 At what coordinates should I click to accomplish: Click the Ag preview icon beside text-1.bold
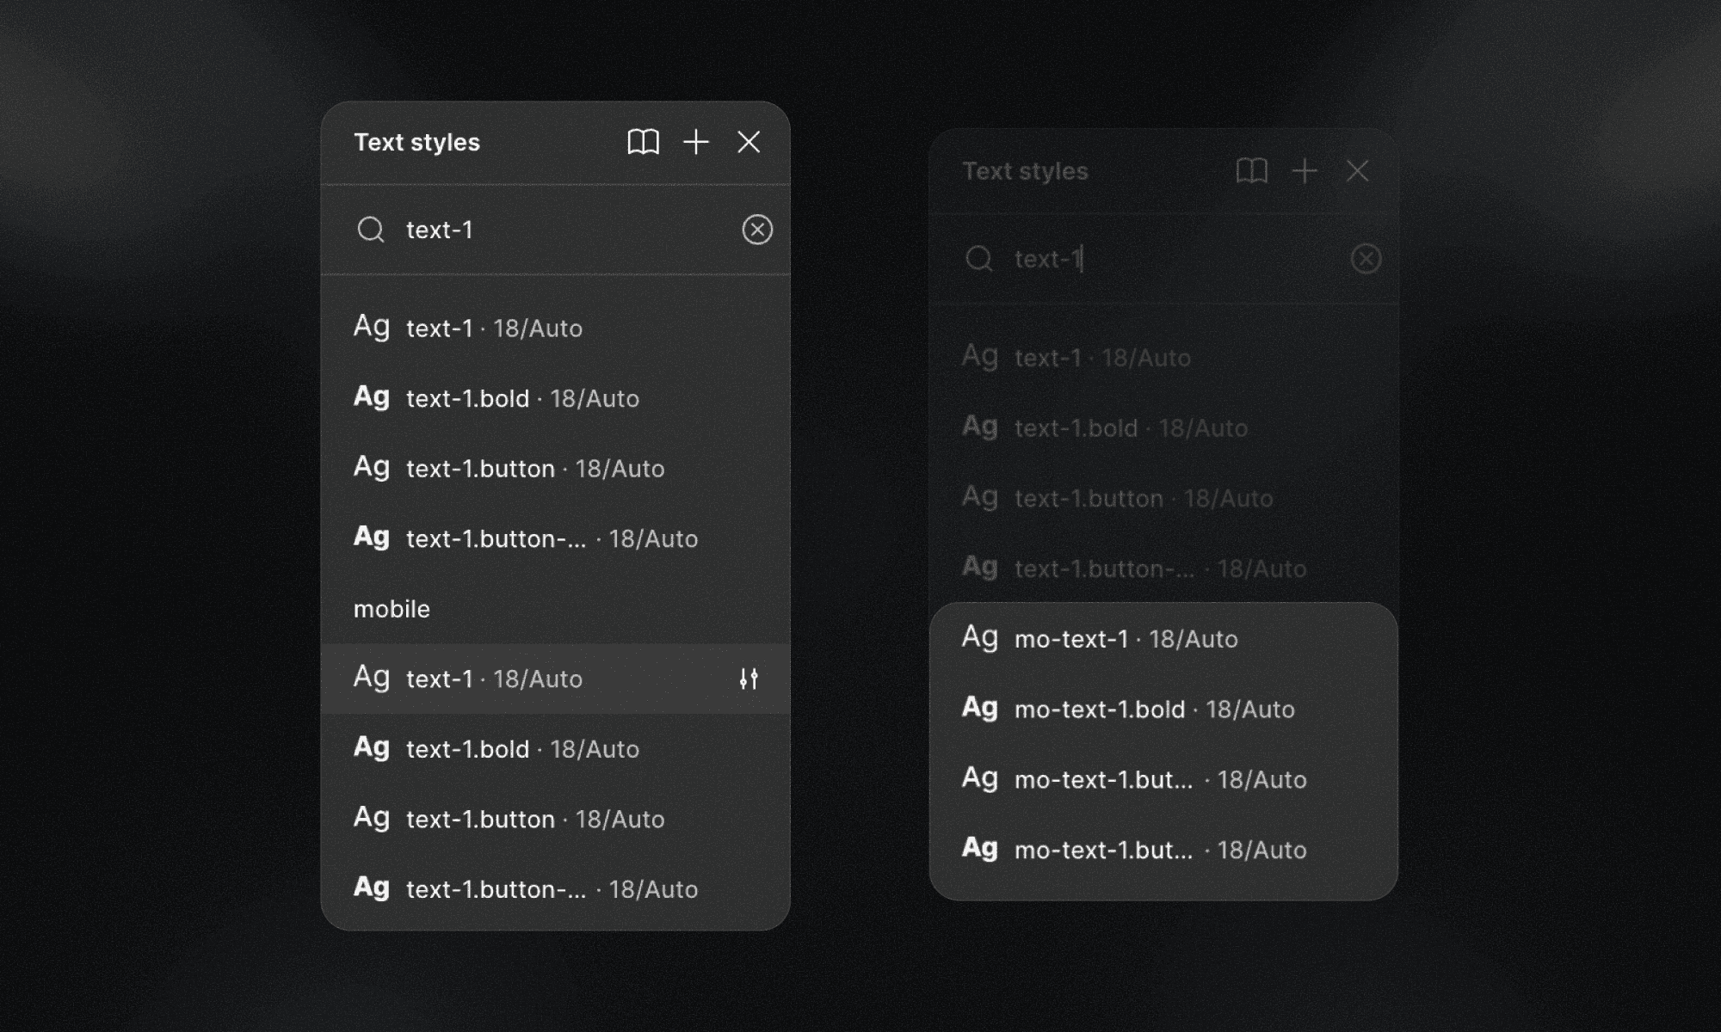pyautogui.click(x=372, y=397)
